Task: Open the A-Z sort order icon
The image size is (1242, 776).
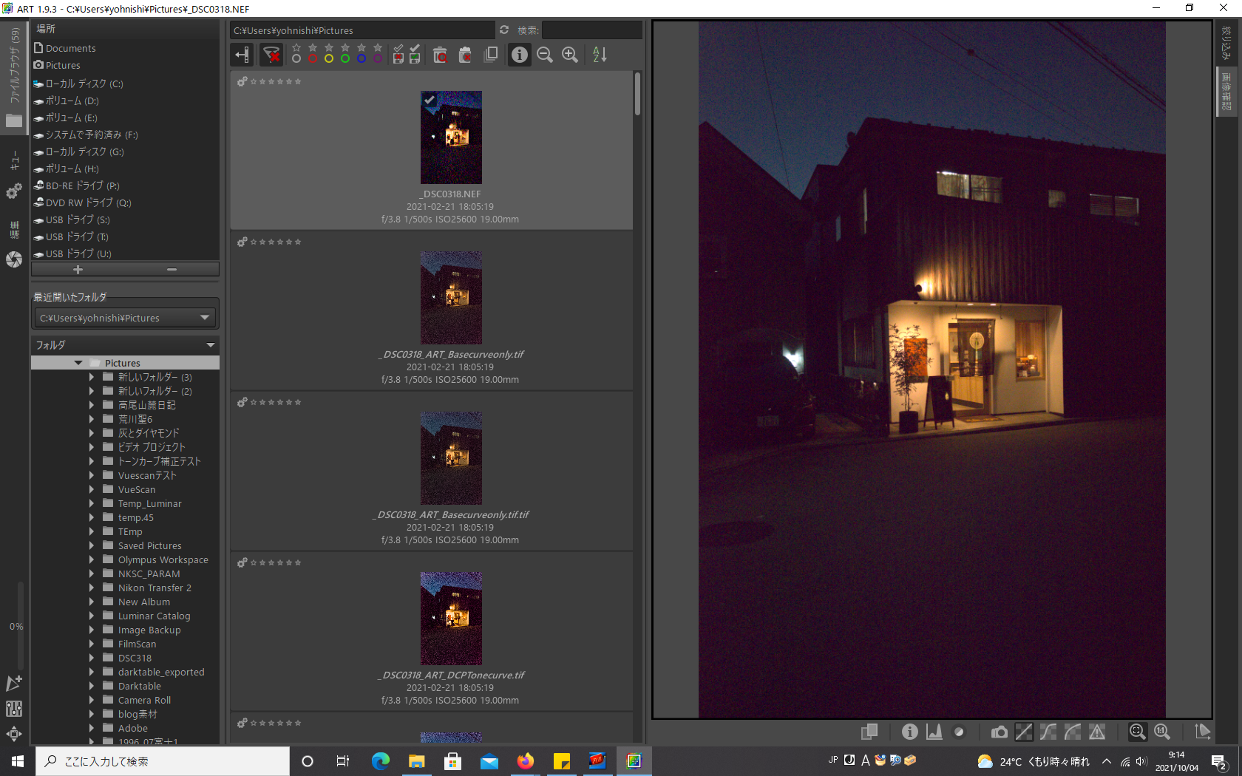Action: [600, 55]
